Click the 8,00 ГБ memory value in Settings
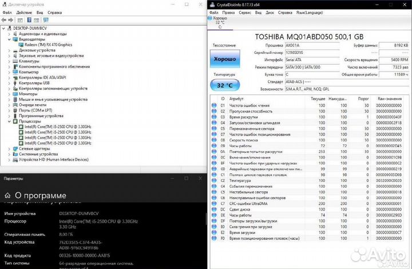 click(66, 234)
